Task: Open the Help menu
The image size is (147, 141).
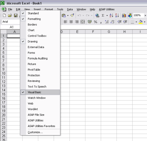Action: [x=92, y=9]
